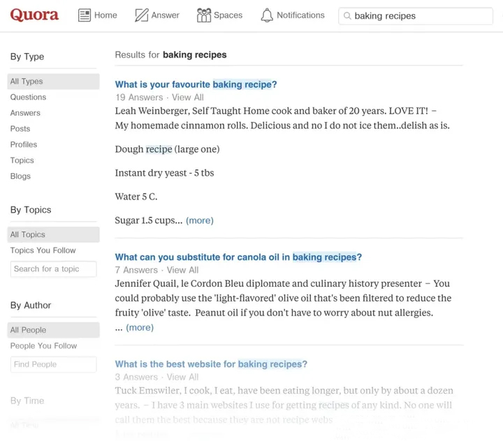Click the '7 Answers' text
This screenshot has width=503, height=448.
(136, 270)
